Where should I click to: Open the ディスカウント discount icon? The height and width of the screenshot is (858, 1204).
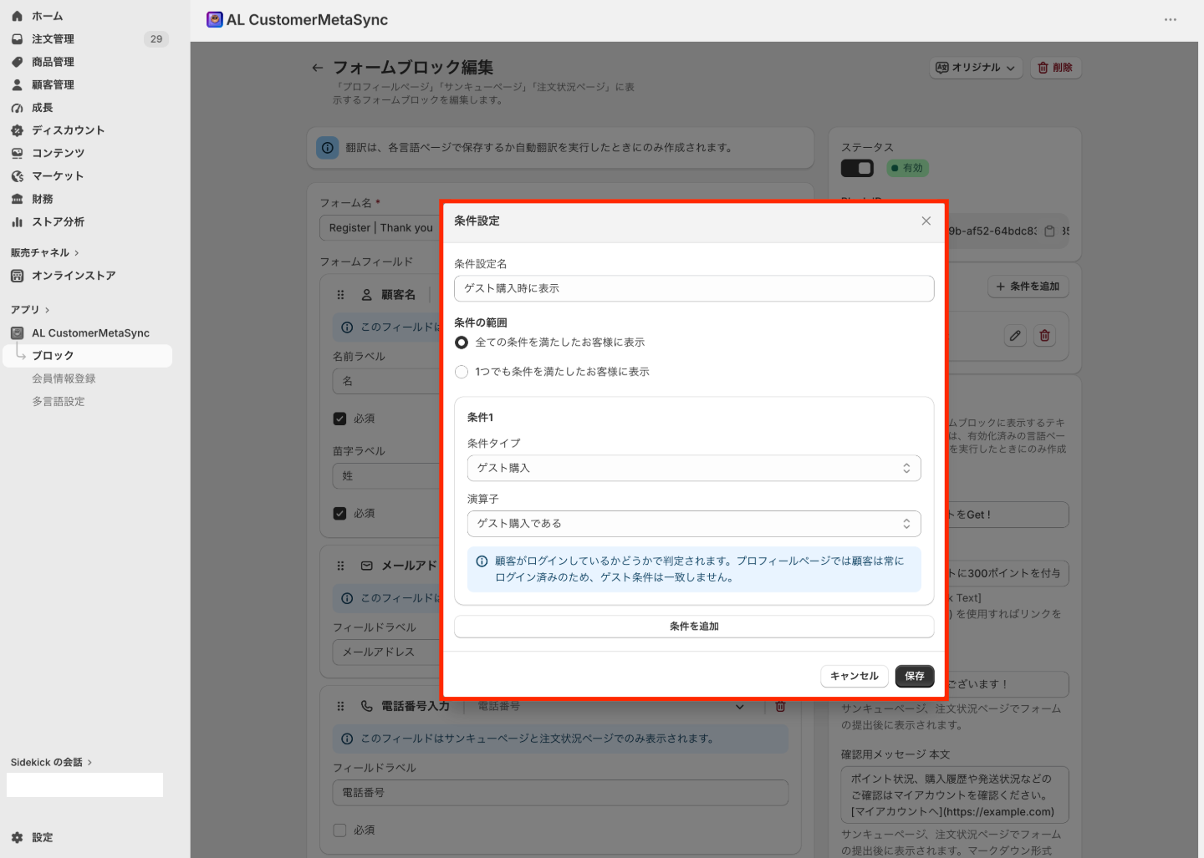(x=17, y=130)
